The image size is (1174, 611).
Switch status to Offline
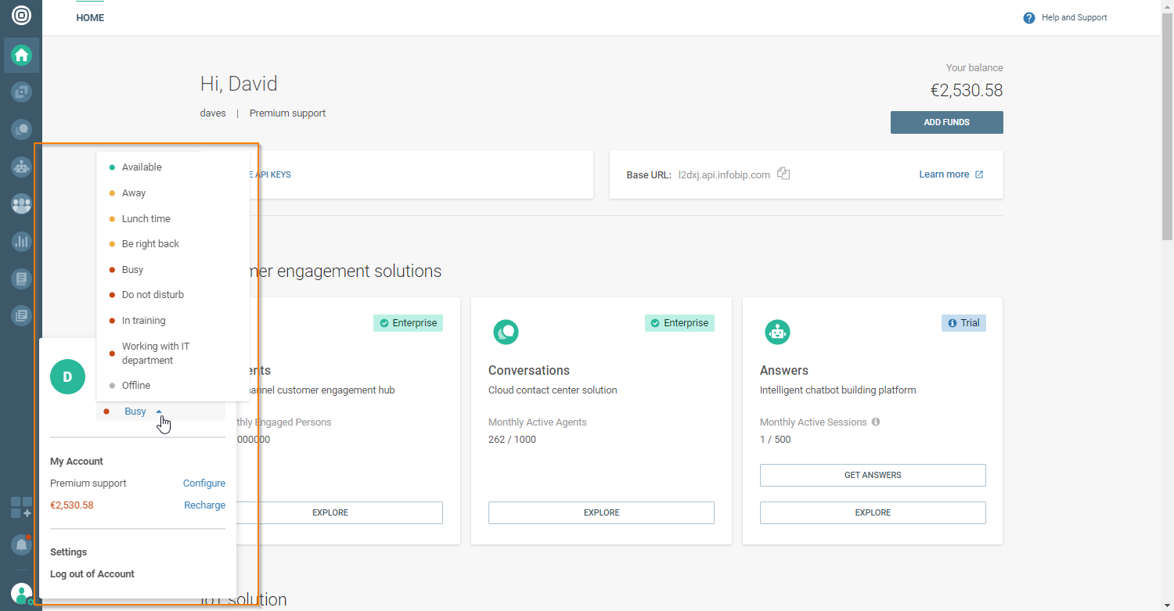136,386
